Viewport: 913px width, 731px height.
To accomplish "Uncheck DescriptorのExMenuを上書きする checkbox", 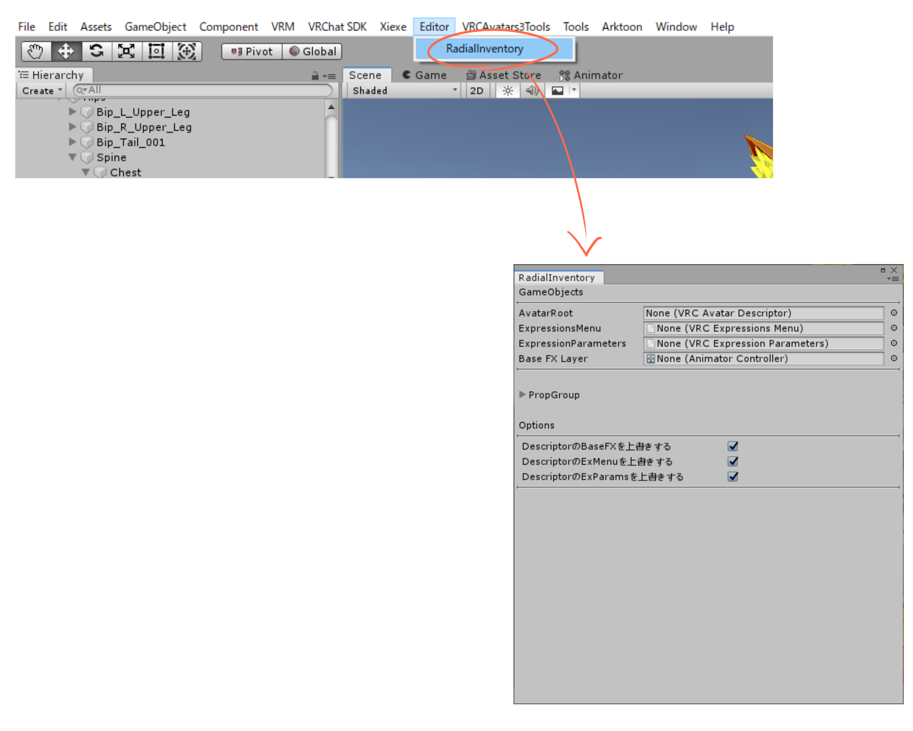I will [x=733, y=461].
